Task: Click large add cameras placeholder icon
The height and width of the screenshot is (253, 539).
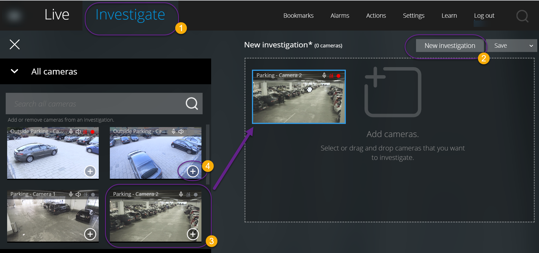Action: [393, 92]
